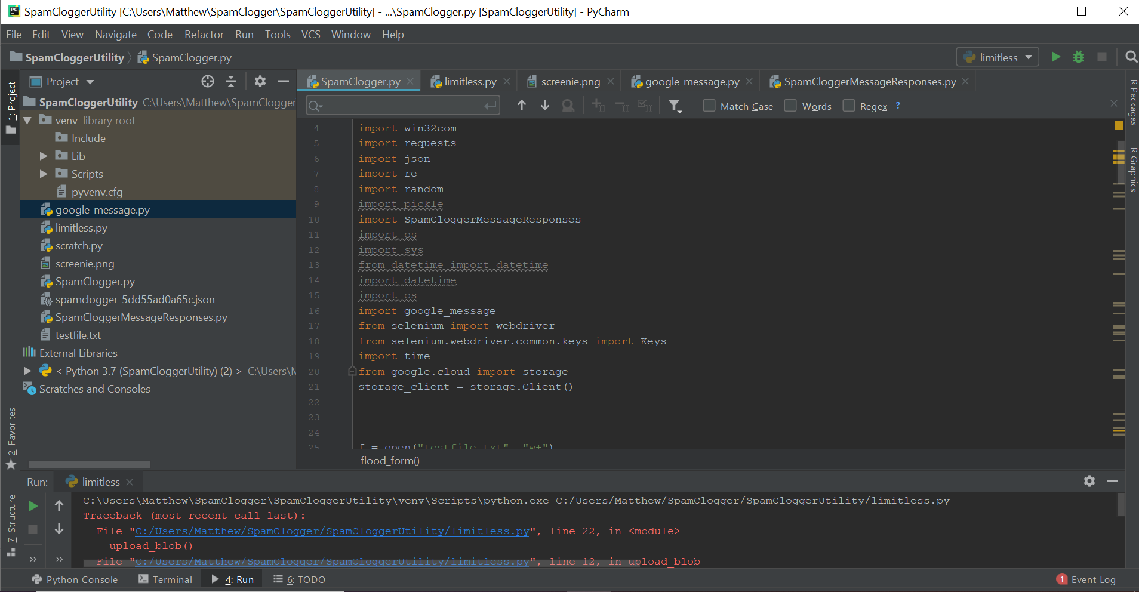1139x592 pixels.
Task: Rerun limitless in Run panel
Action: click(33, 506)
